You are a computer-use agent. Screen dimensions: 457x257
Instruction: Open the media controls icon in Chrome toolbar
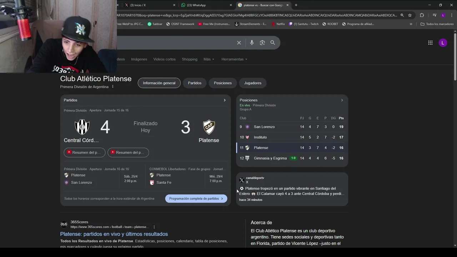coord(435,15)
